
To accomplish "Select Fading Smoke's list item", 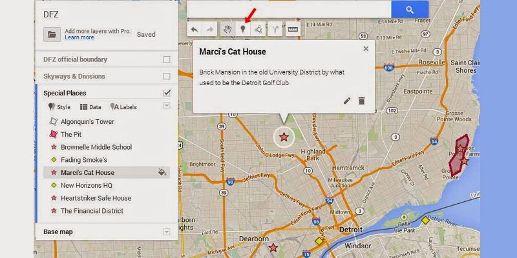I will tap(84, 160).
